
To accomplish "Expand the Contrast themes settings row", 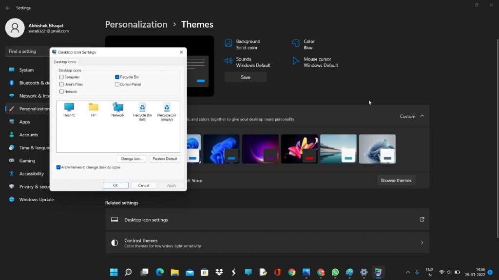I will tap(267, 243).
